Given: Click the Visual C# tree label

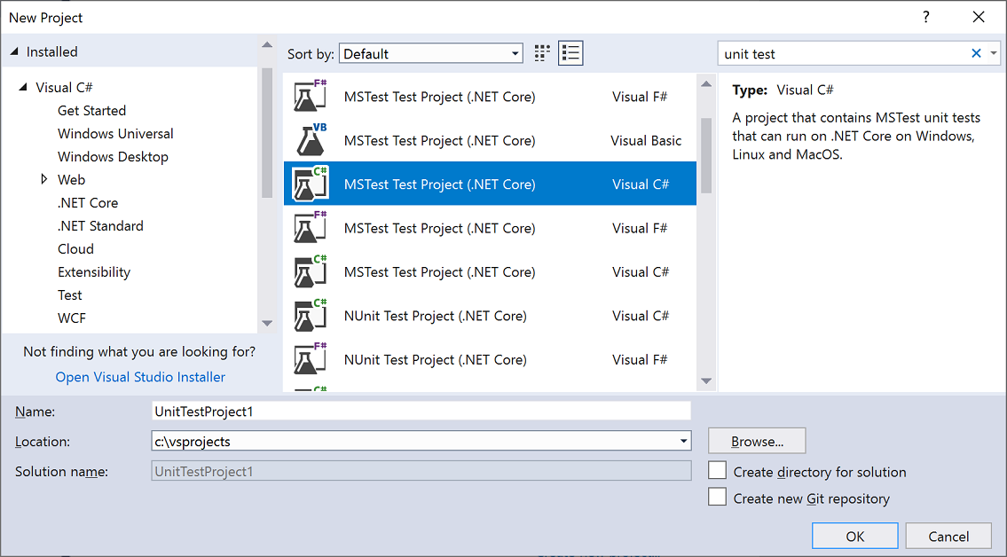Looking at the screenshot, I should pyautogui.click(x=64, y=87).
